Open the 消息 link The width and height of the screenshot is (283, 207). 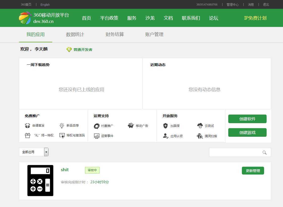[x=251, y=5]
